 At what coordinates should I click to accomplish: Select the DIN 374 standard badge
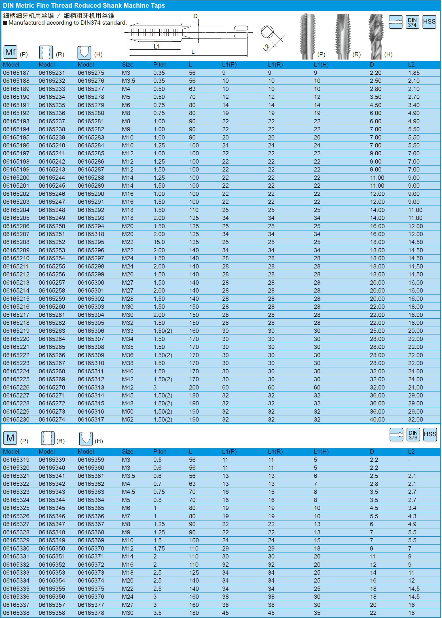pos(412,22)
